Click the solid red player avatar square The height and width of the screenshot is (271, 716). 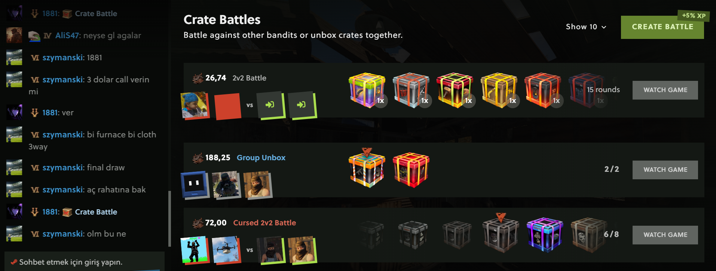tap(227, 106)
